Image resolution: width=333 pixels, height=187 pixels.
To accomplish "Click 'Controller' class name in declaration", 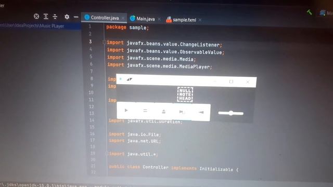I will tap(156, 167).
